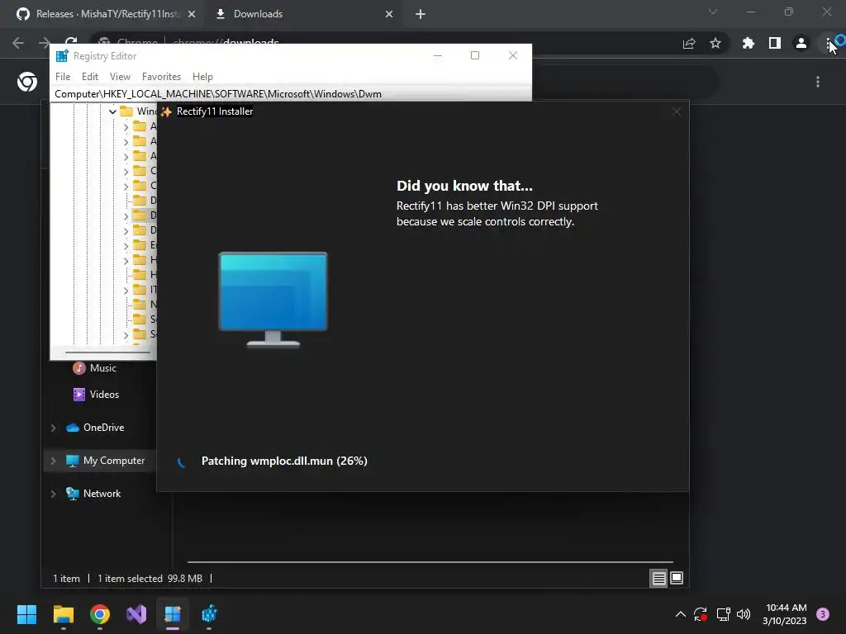Click the 'Did you know that...' heading
The height and width of the screenshot is (634, 846).
pos(464,186)
